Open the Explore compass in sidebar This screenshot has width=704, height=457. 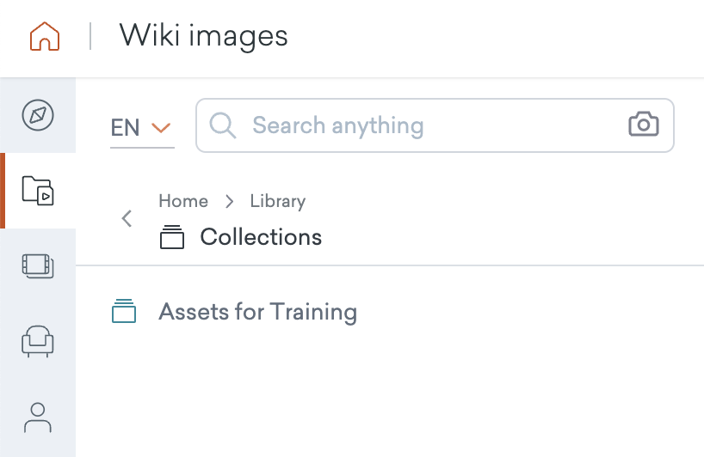pyautogui.click(x=38, y=115)
